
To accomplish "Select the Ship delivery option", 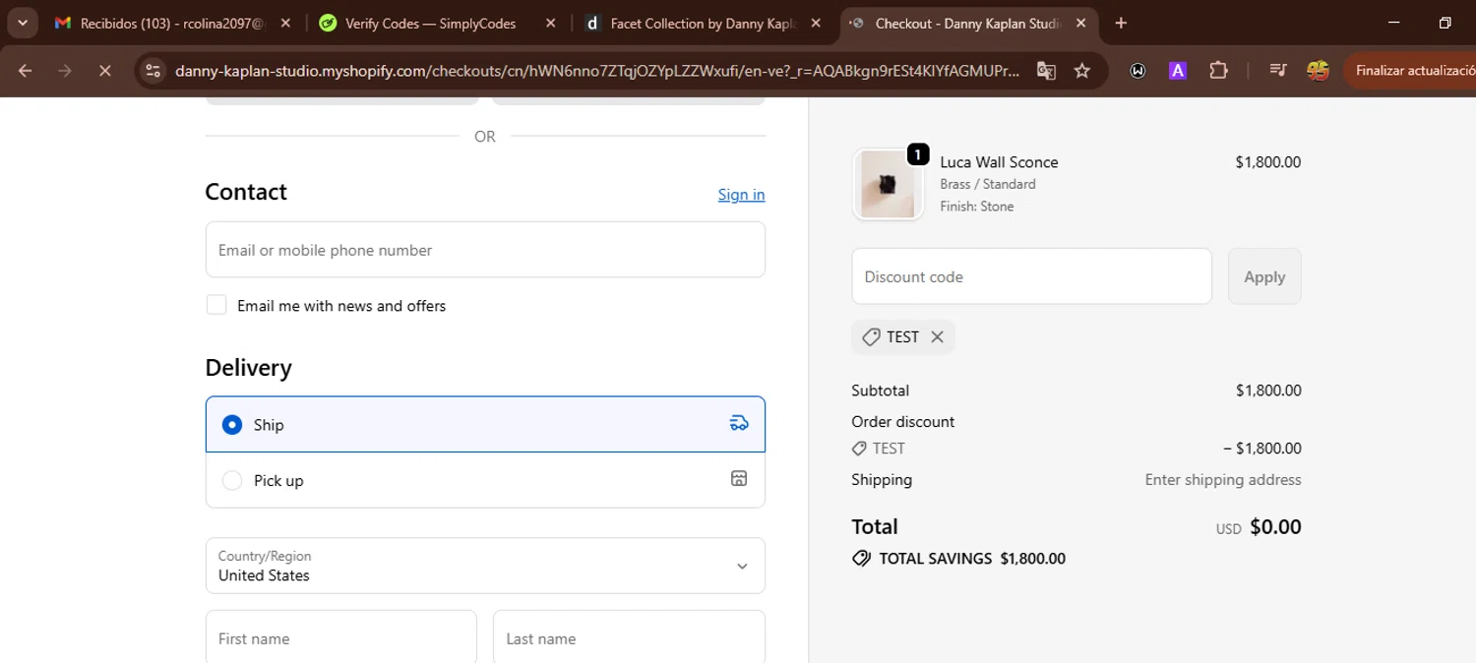I will (485, 424).
